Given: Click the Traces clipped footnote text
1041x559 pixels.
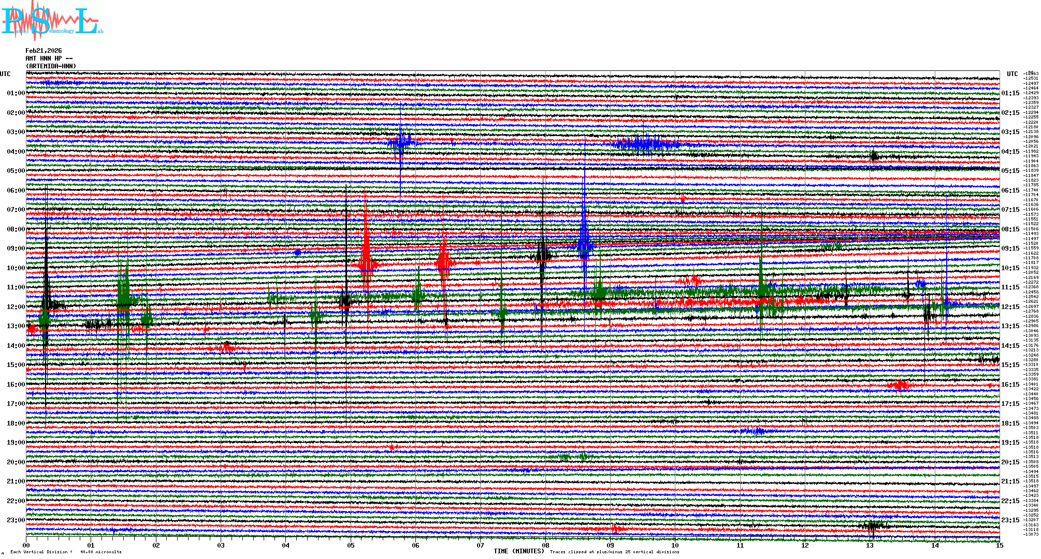Looking at the screenshot, I should pyautogui.click(x=614, y=552).
